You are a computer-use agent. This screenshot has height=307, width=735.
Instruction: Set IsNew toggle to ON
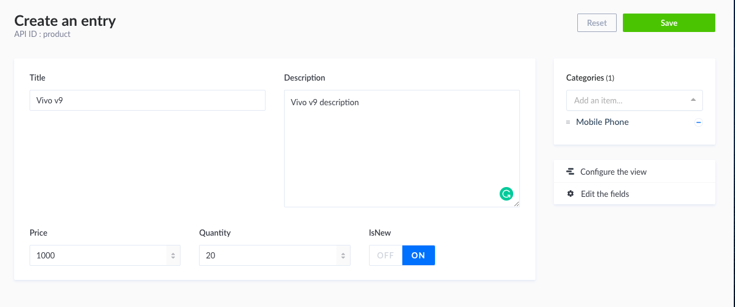coord(418,255)
